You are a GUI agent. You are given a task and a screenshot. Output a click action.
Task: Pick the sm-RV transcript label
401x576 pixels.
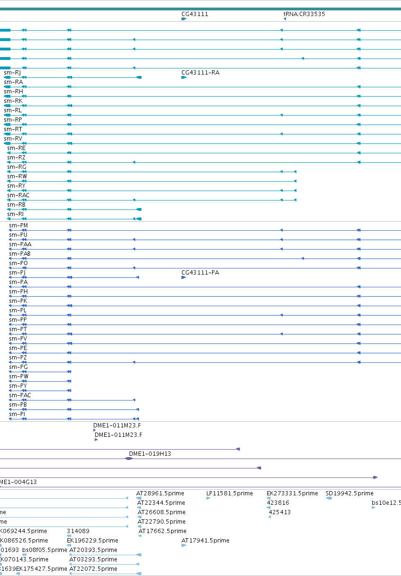(x=13, y=139)
